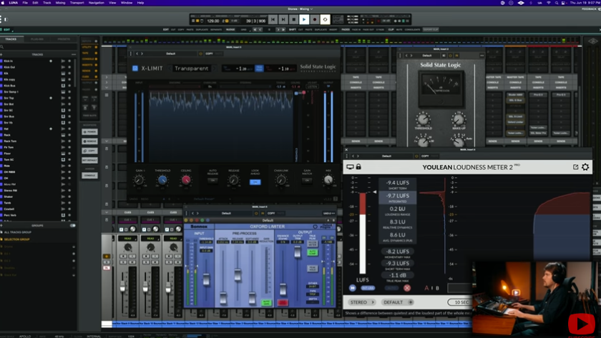
Task: Toggle AUTO COMP in Oxford Limiter output
Action: coord(313,253)
